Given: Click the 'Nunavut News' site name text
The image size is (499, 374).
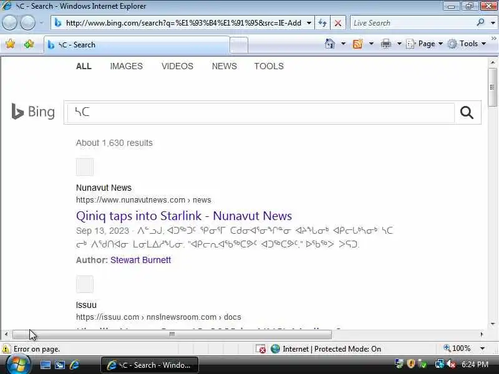Looking at the screenshot, I should click(x=104, y=188).
